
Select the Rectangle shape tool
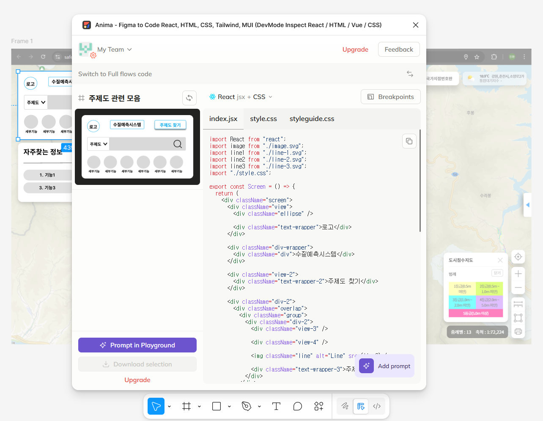pyautogui.click(x=217, y=406)
